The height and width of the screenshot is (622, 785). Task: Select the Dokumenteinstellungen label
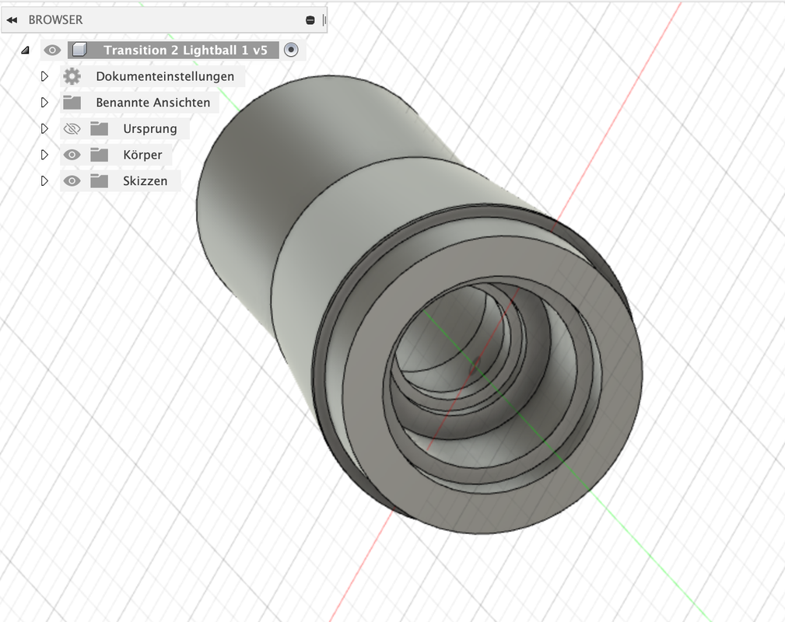coord(165,76)
